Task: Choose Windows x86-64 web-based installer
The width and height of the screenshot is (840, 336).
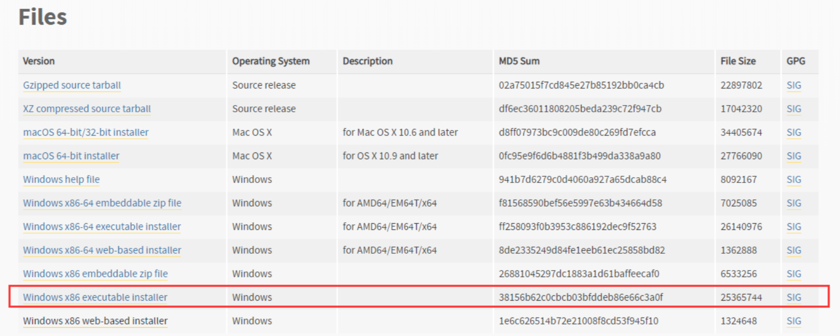Action: (102, 250)
